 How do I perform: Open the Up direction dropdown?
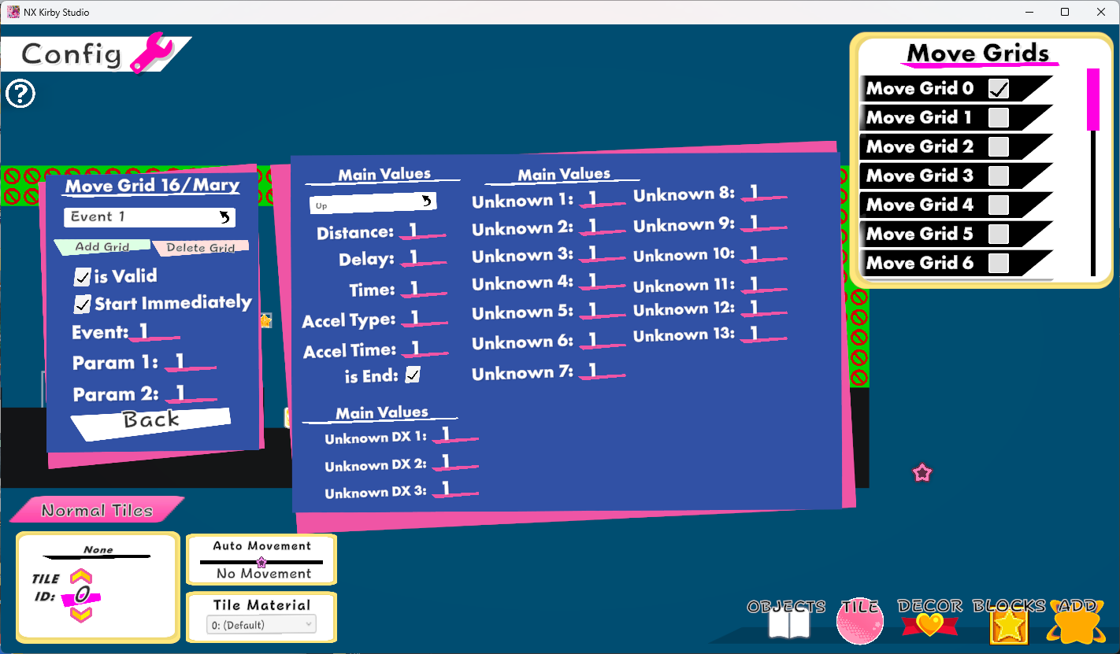[373, 204]
